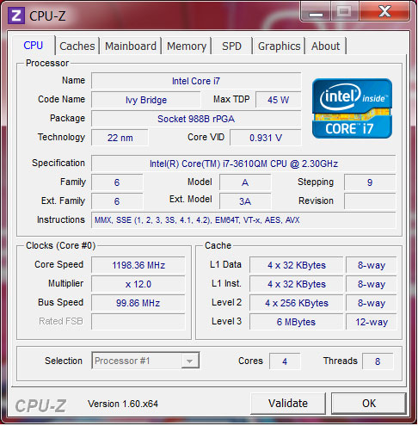This screenshot has width=418, height=426.
Task: Click the OK button
Action: (x=369, y=404)
